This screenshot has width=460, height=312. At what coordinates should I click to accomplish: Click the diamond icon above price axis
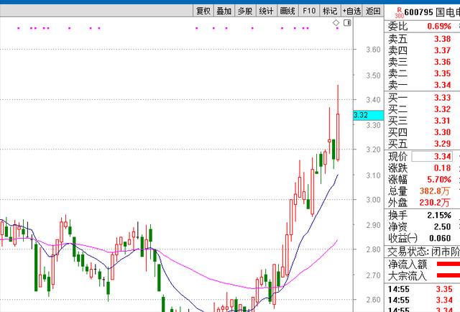(x=336, y=24)
